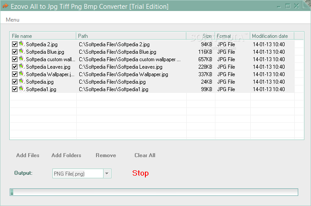Uncheck the Softpedia.jpg checkbox

[x=15, y=82]
